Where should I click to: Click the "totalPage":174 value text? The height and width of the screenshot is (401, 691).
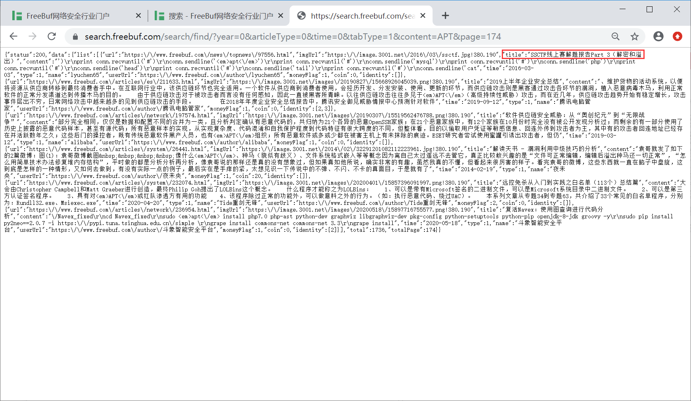pos(413,230)
